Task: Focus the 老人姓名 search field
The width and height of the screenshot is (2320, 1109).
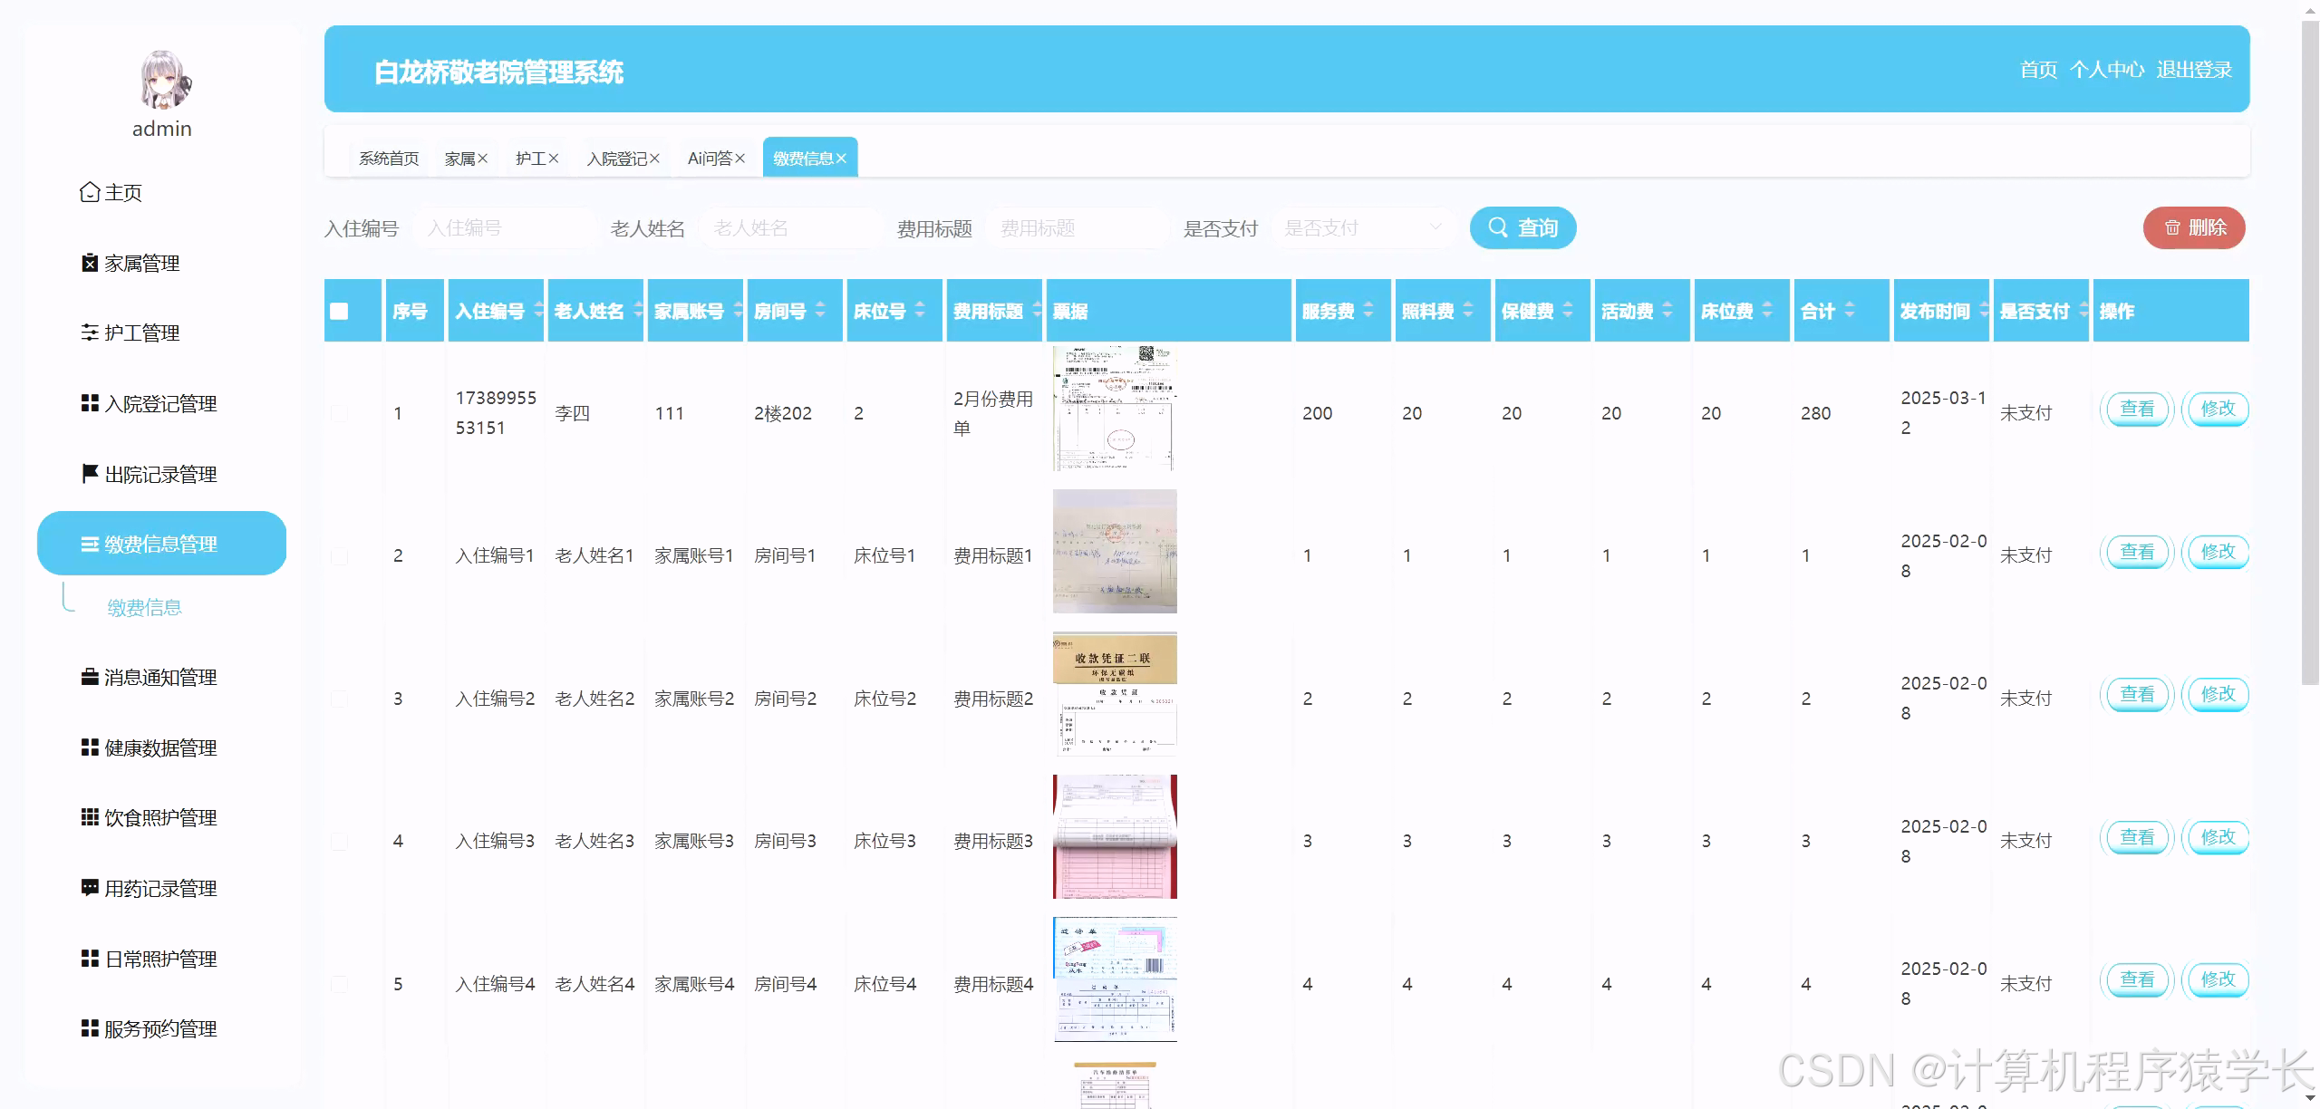Action: 791,227
